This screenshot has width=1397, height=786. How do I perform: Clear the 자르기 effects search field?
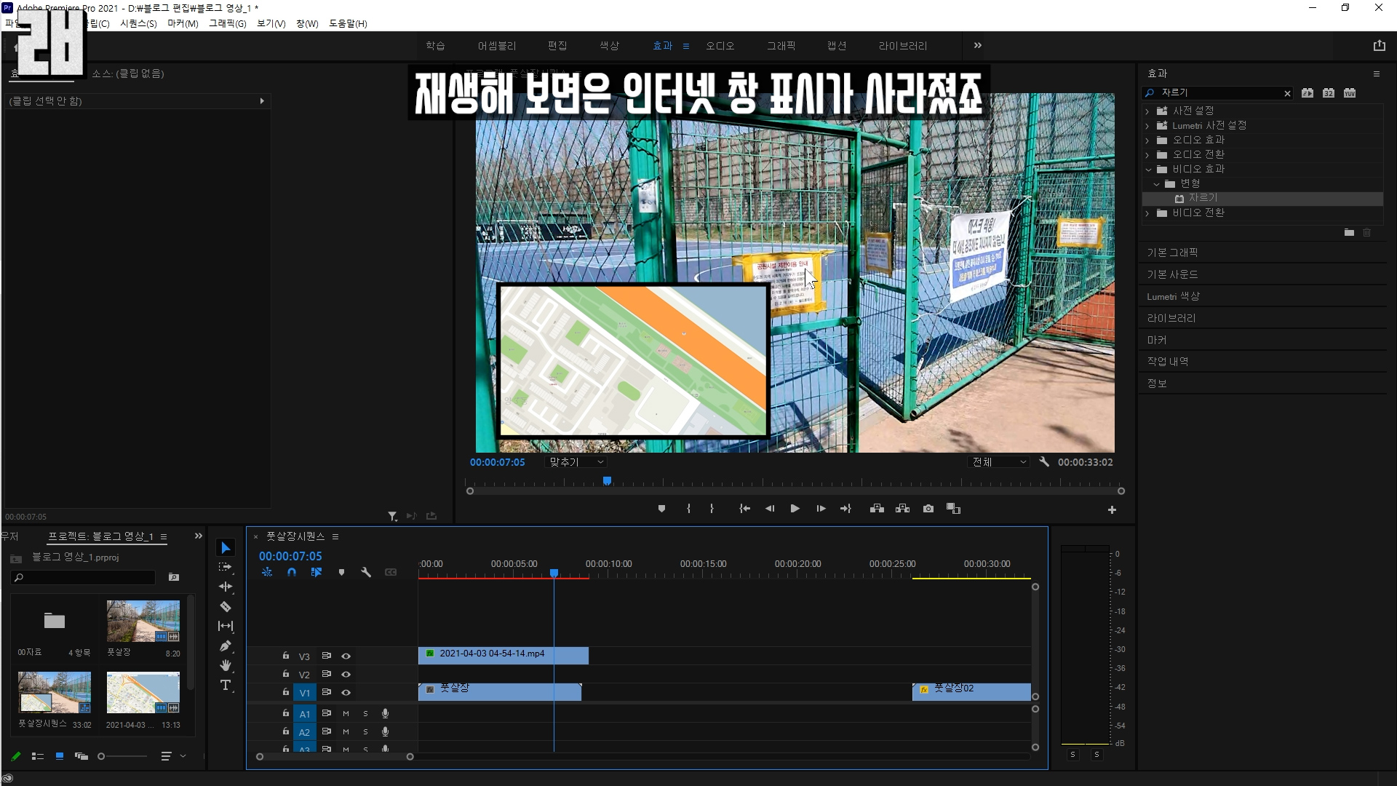tap(1287, 93)
